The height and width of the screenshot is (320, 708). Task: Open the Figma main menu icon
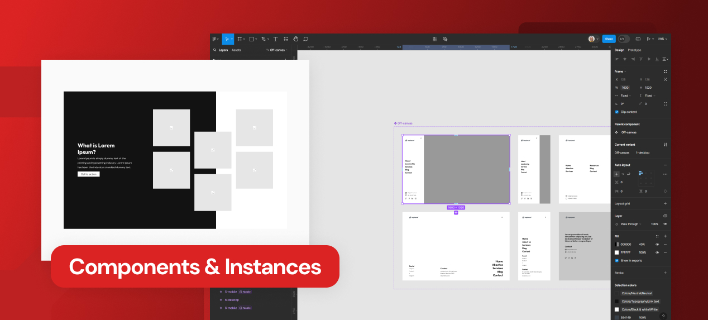(215, 39)
